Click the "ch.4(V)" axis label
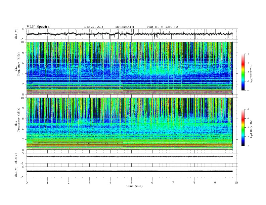The image size is (266, 205). click(16, 172)
